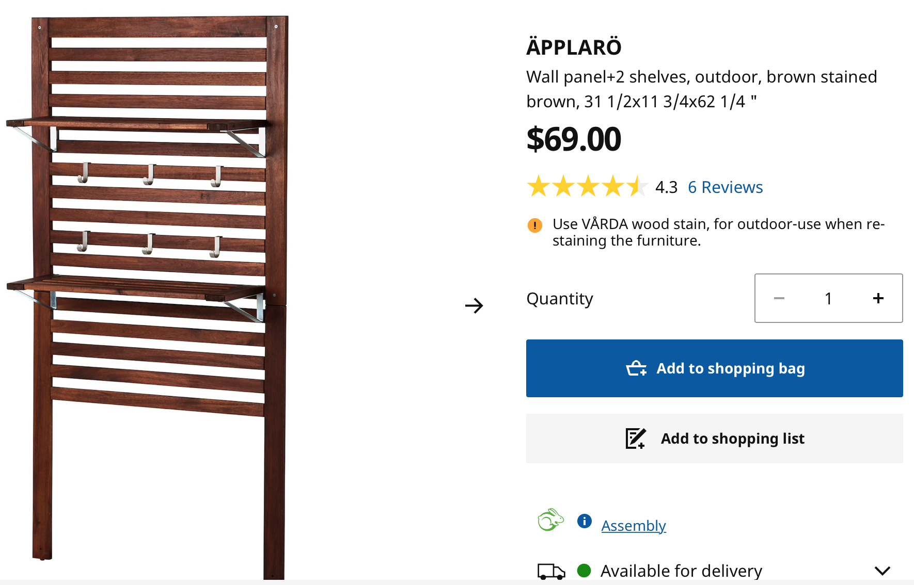The height and width of the screenshot is (585, 914).
Task: Click the green availability status dot
Action: tap(584, 571)
